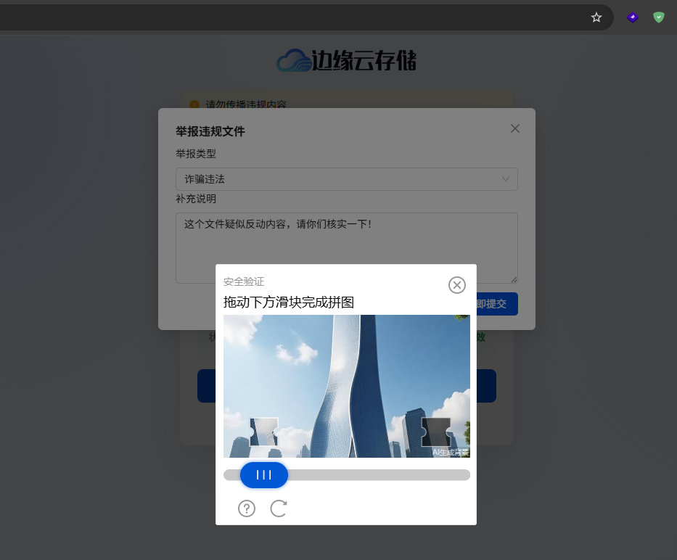Screen dimensions: 677x560
Task: Click the dark puzzle slot target
Action: pos(436,432)
